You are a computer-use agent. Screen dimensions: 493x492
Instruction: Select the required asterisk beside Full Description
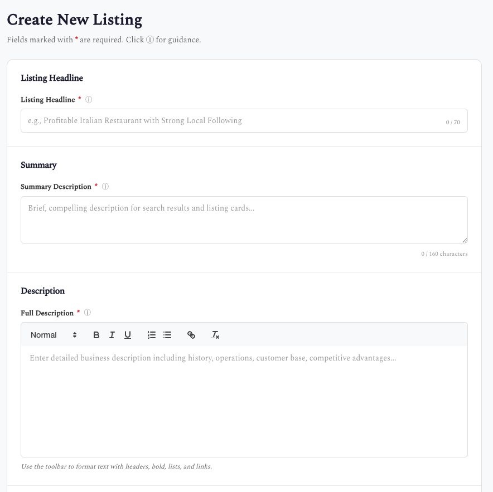coord(78,313)
